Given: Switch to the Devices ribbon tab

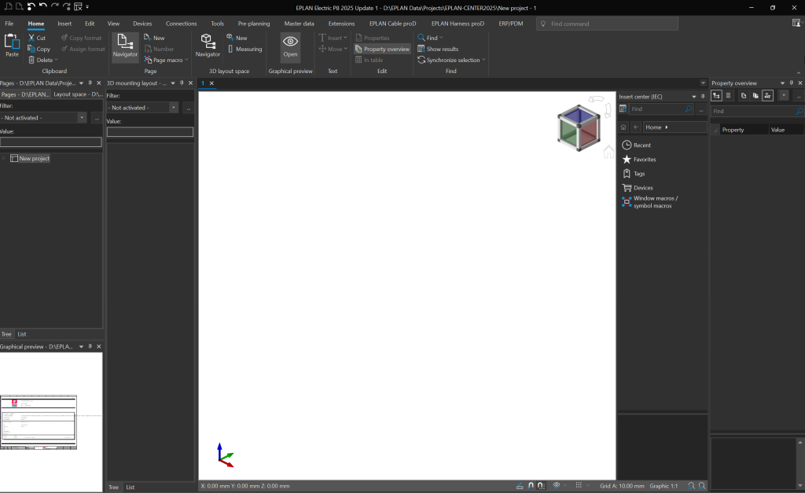Looking at the screenshot, I should click(142, 24).
